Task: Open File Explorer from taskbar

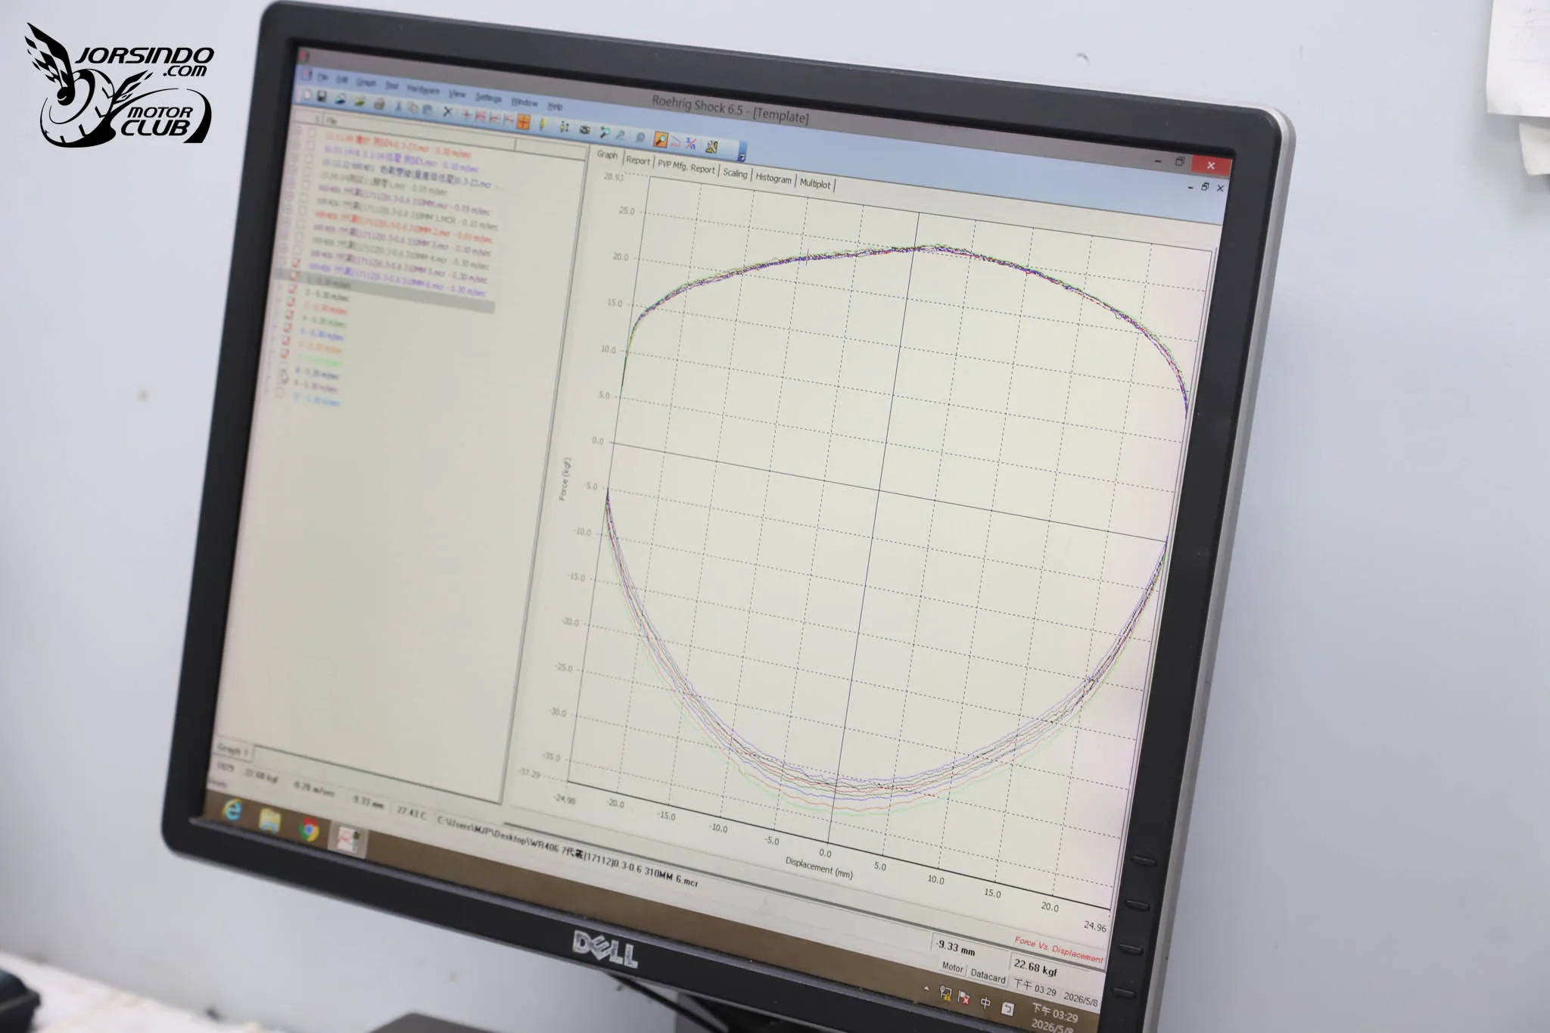Action: [x=269, y=820]
